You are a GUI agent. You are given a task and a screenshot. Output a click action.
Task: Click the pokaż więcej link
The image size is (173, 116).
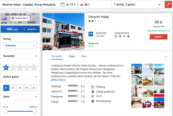[58, 80]
